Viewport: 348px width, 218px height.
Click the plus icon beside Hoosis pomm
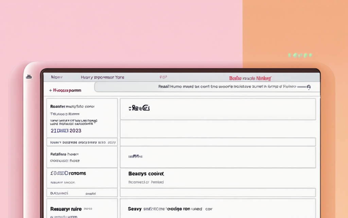coord(50,91)
